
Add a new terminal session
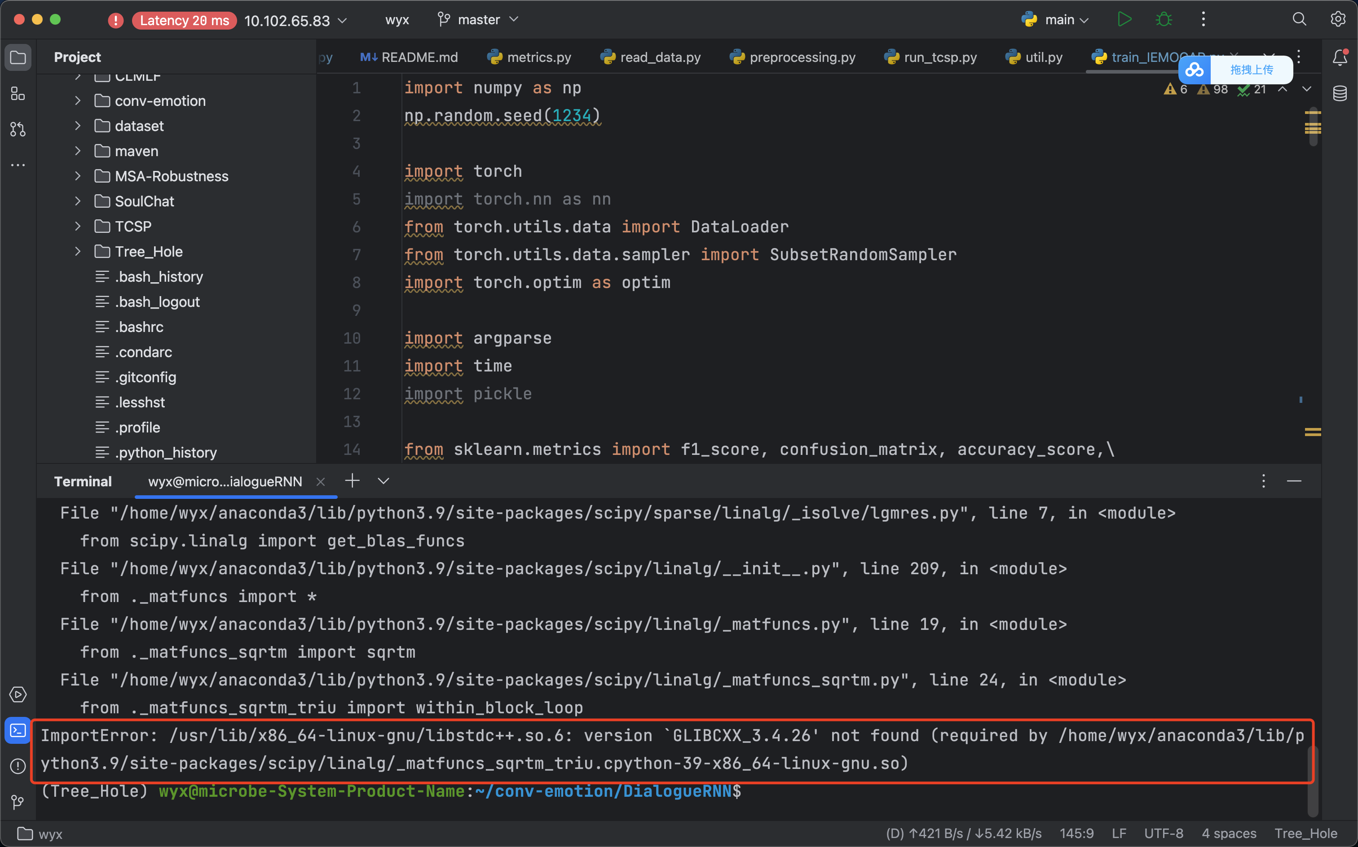352,480
